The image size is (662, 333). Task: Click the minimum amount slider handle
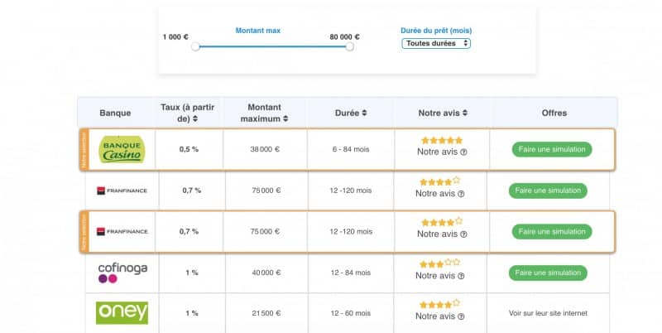[195, 46]
